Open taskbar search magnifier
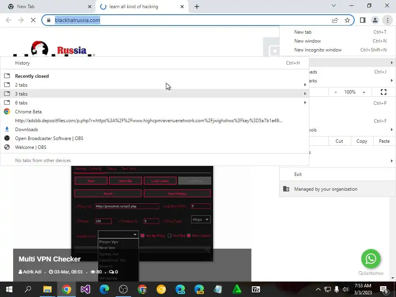 (x=28, y=289)
